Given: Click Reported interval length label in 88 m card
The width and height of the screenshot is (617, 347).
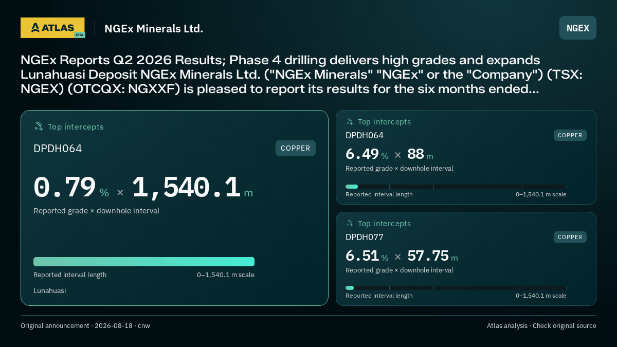Looking at the screenshot, I should (x=379, y=194).
